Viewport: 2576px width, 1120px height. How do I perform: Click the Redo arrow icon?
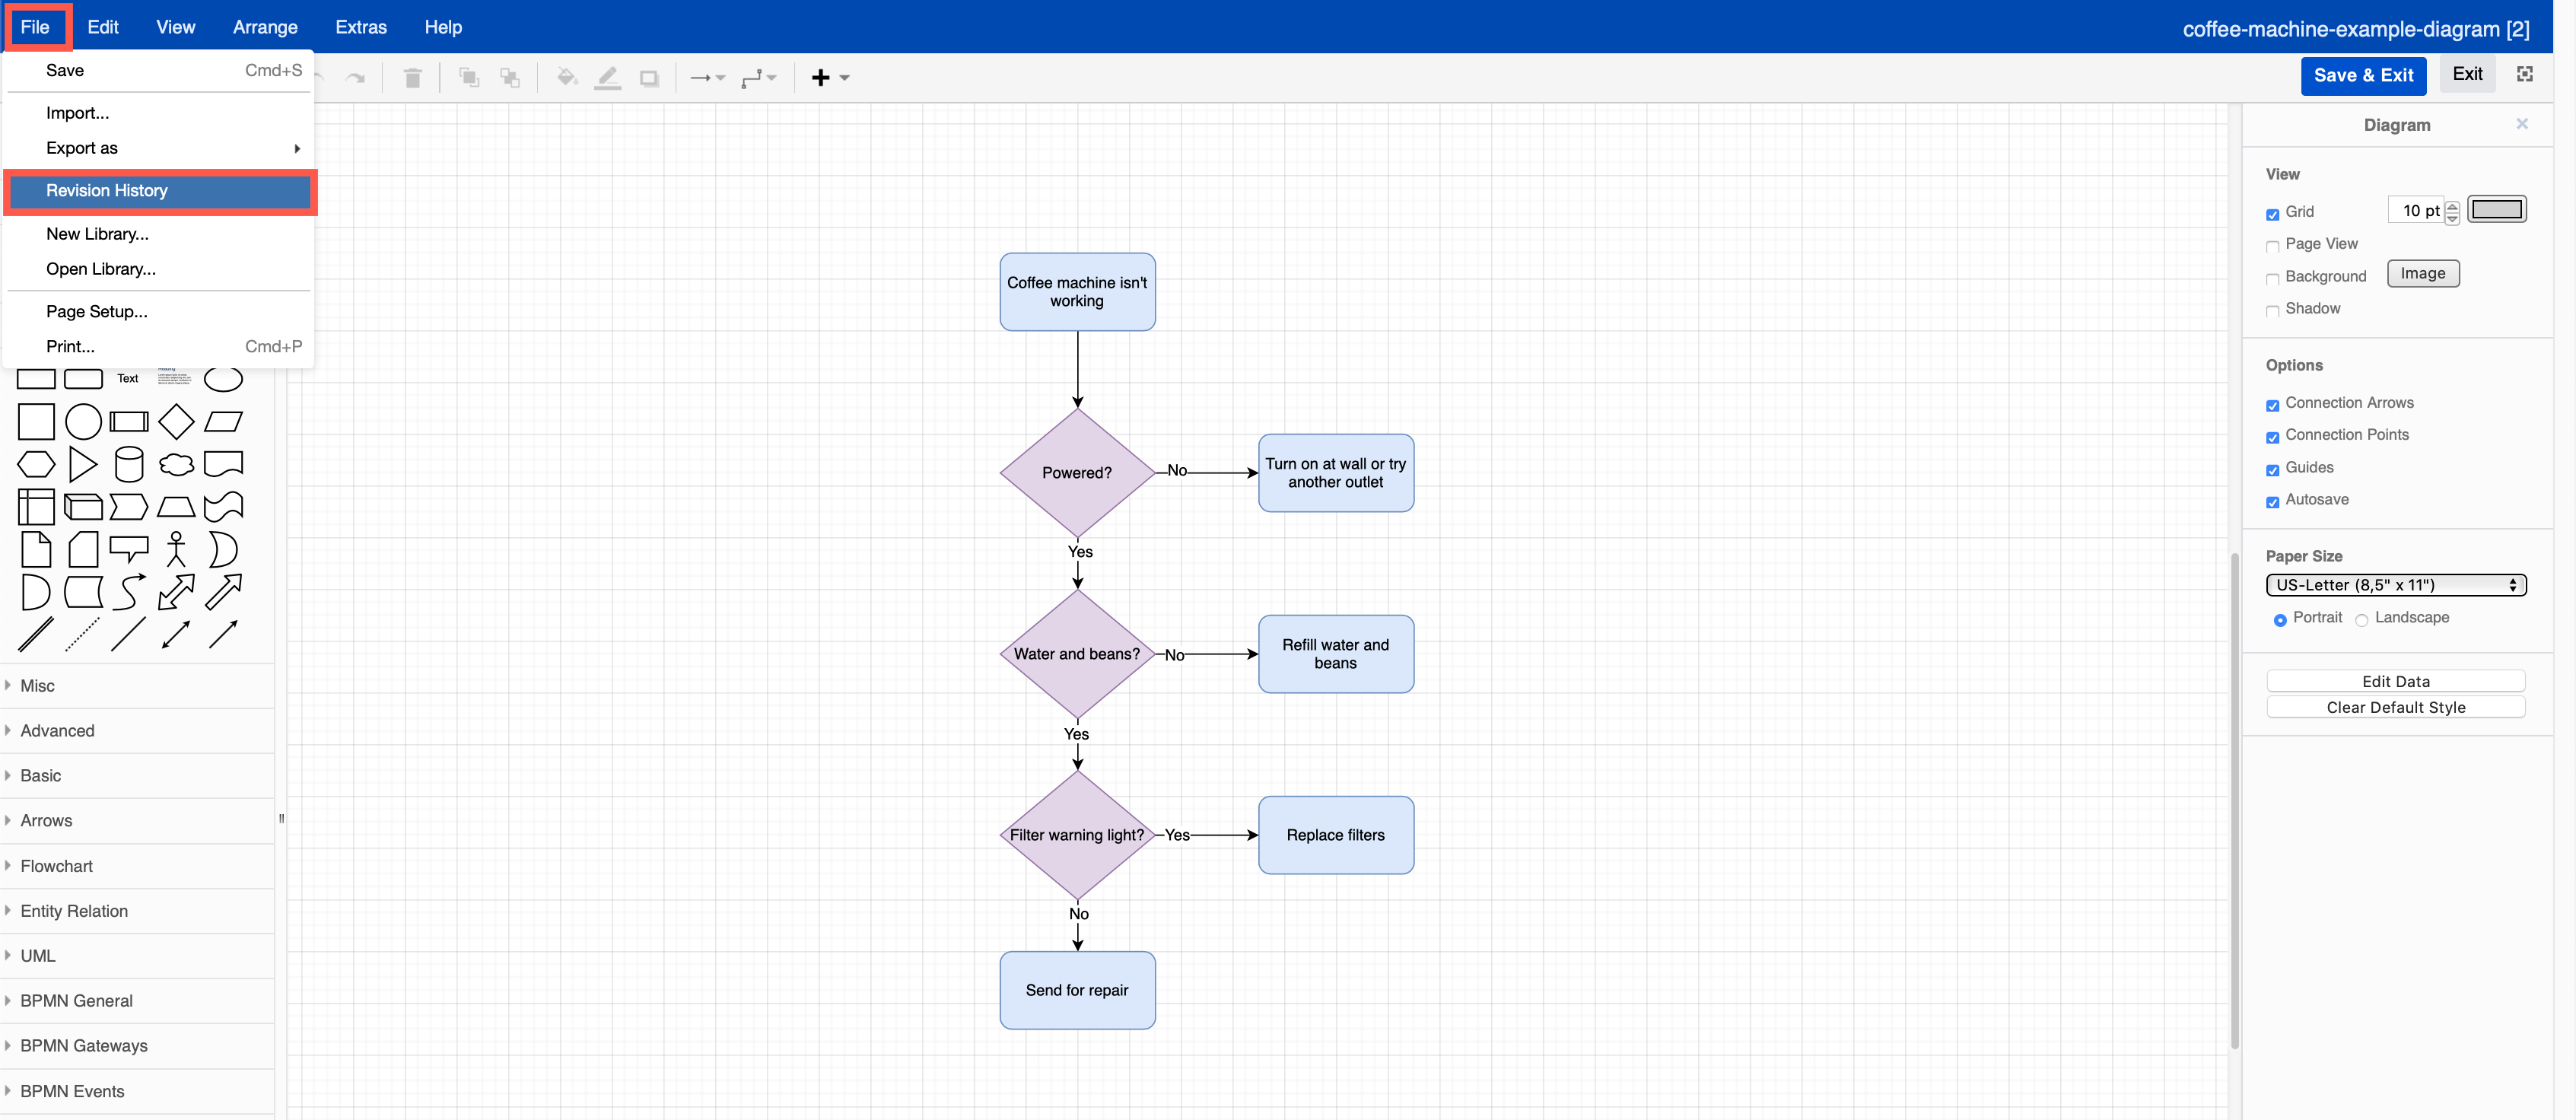point(356,77)
